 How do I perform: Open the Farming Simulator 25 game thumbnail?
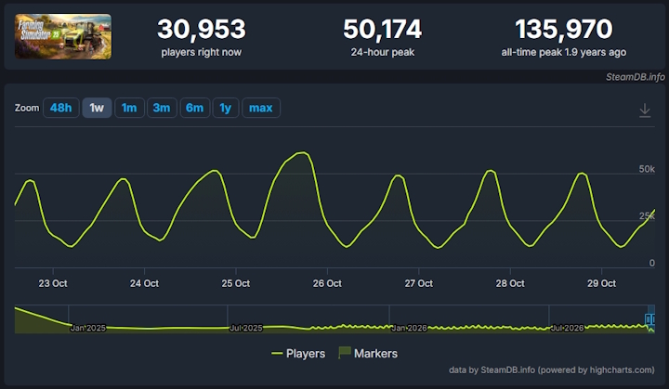point(63,37)
